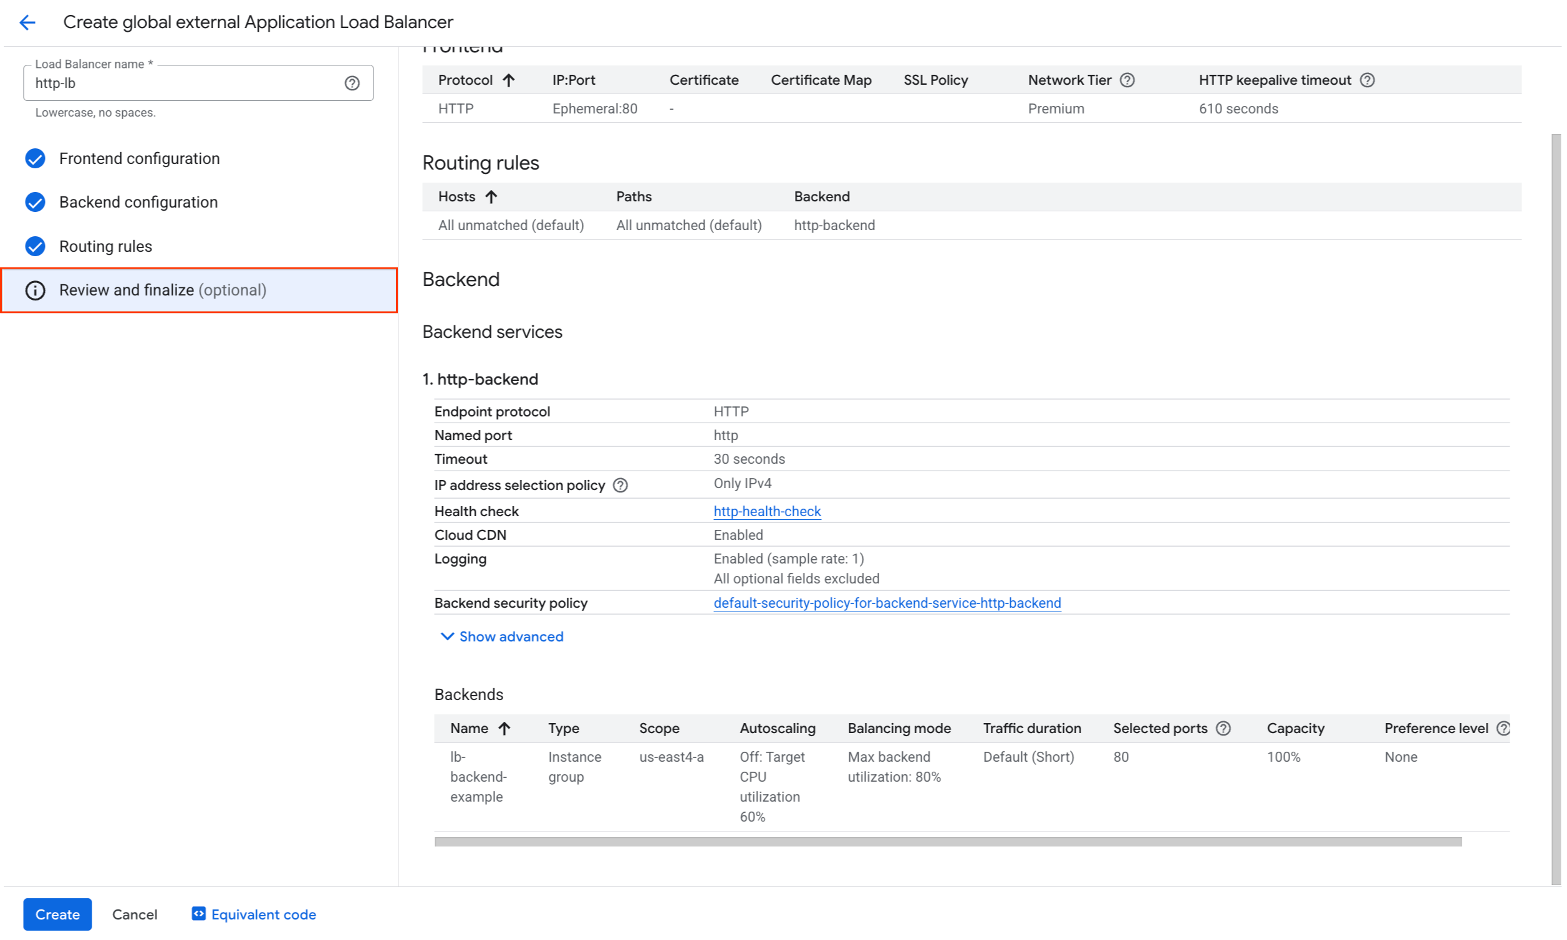Select the Frontend configuration step

(x=140, y=158)
